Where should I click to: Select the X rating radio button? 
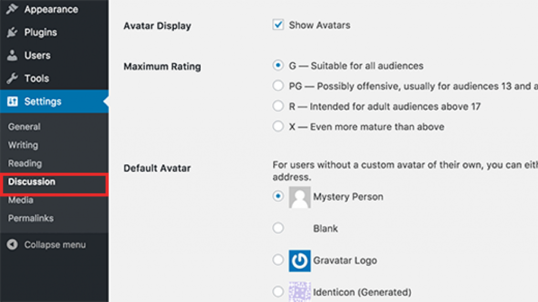tap(278, 126)
